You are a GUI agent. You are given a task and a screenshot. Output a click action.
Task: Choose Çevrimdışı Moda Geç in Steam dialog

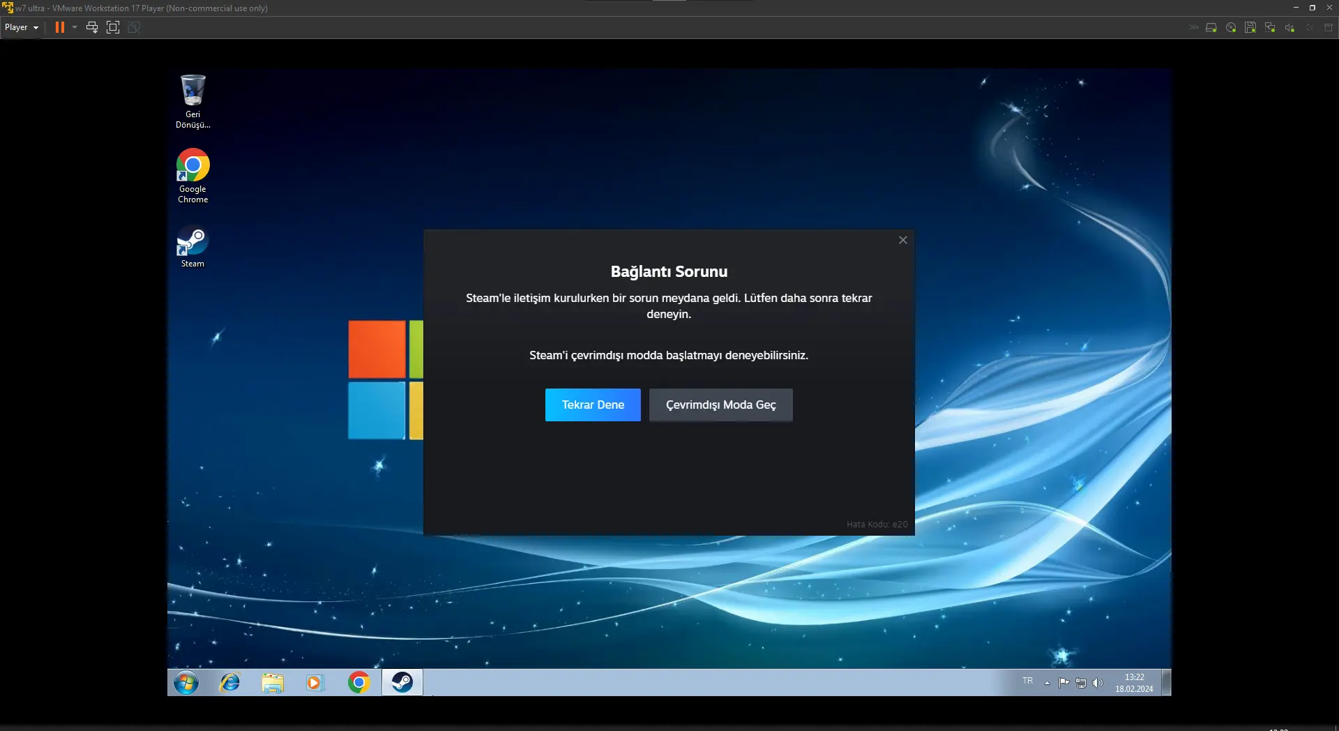720,405
